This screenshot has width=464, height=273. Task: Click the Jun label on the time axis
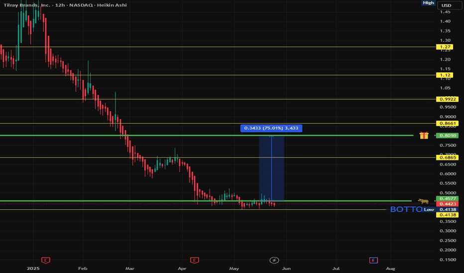(x=286, y=269)
